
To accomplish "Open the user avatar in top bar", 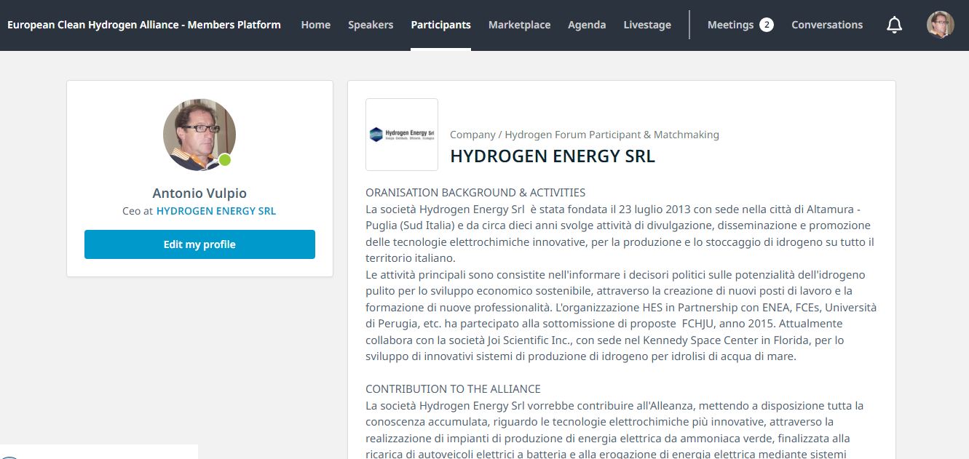I will click(940, 25).
